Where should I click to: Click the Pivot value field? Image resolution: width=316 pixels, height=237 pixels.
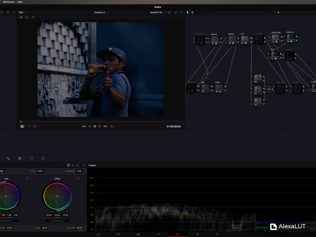pyautogui.click(x=40, y=171)
